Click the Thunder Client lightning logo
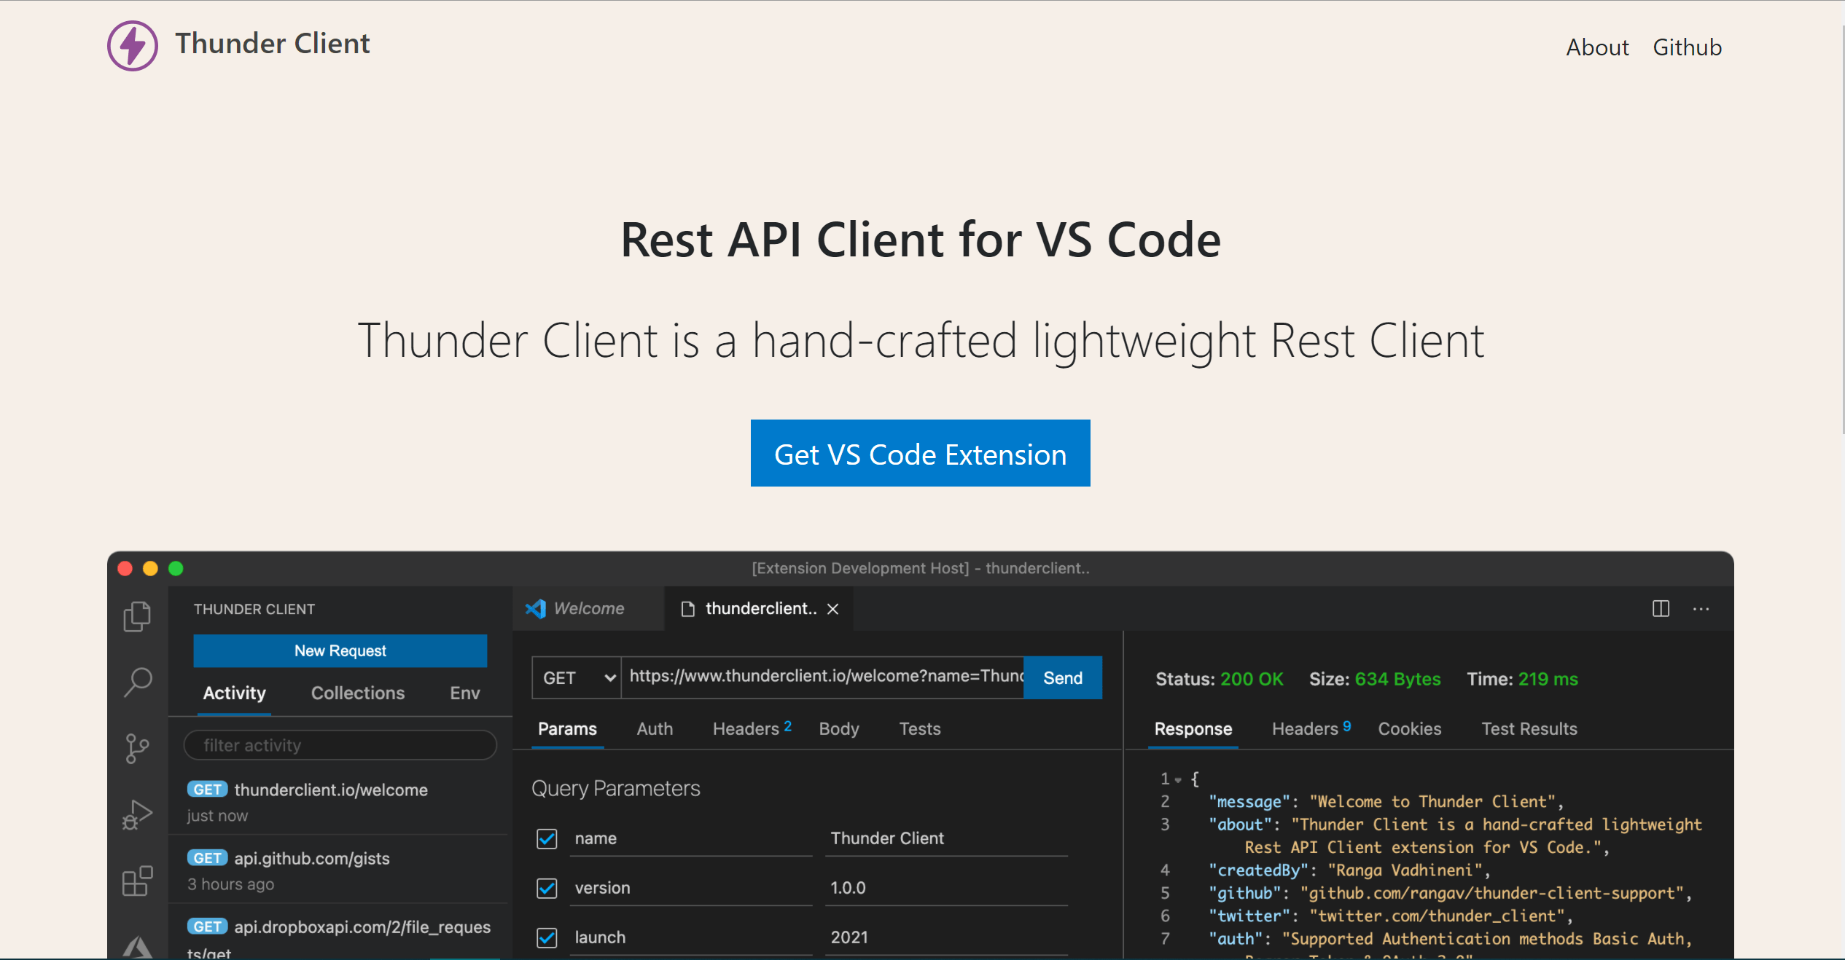Screen dimensions: 1845x960 click(132, 45)
